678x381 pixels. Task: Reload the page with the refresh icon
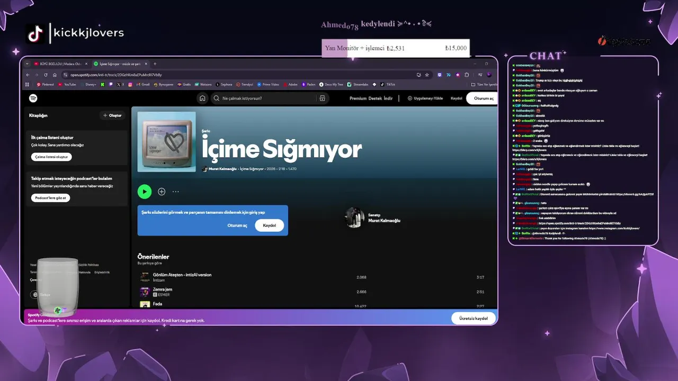[x=46, y=75]
